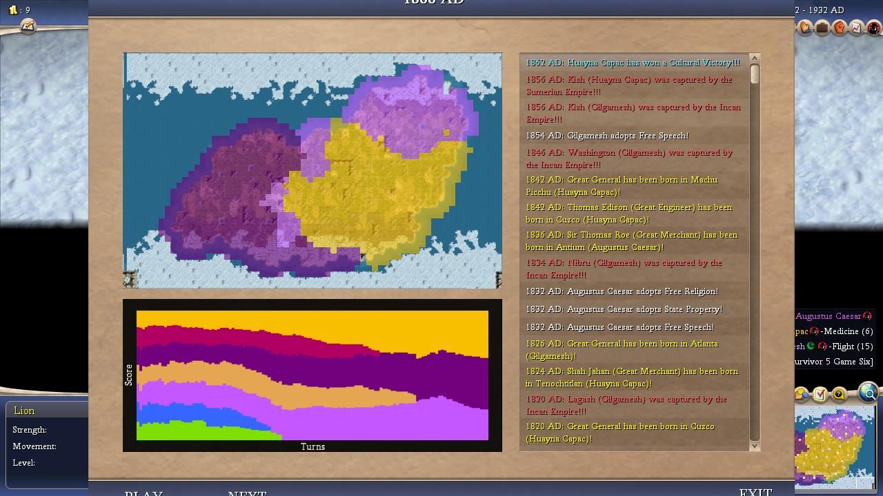This screenshot has height=496, width=883.
Task: Click the Lion unit name label
Action: [x=24, y=411]
